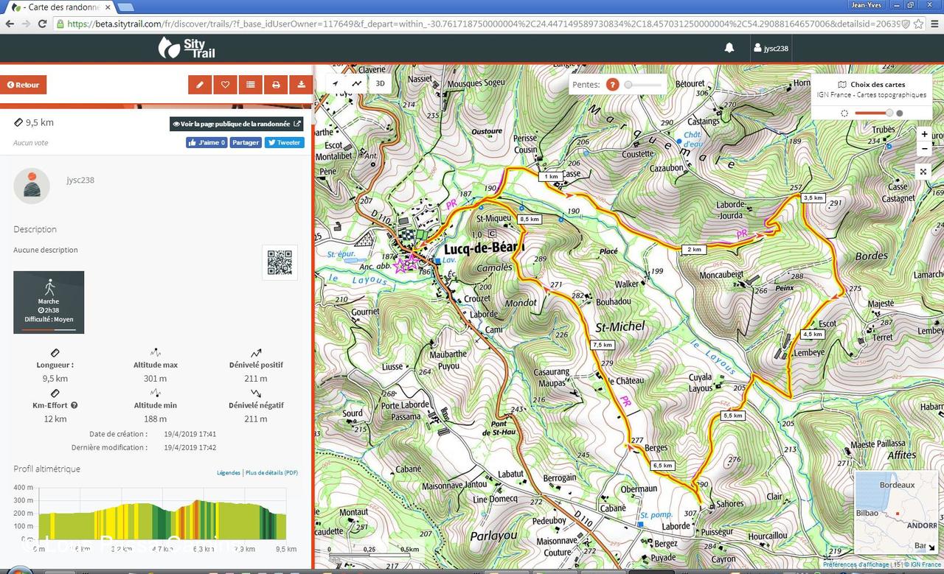Click the Pentes slope slider
The height and width of the screenshot is (574, 944).
point(642,85)
